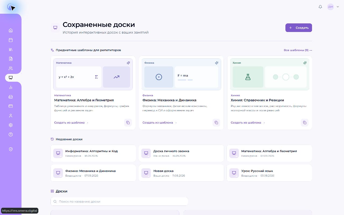Click the sparkle icon on Химия preview

pos(305,63)
